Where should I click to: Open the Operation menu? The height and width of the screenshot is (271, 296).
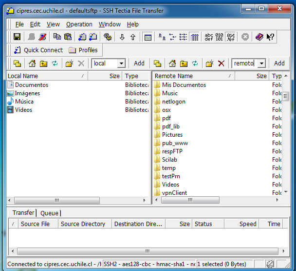(x=79, y=24)
